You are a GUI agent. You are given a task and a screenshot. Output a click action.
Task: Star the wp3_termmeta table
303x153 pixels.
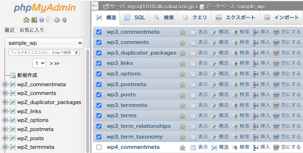pyautogui.click(x=183, y=106)
